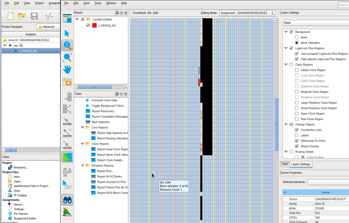Toggle the Labels overlay checkbox

(297, 135)
